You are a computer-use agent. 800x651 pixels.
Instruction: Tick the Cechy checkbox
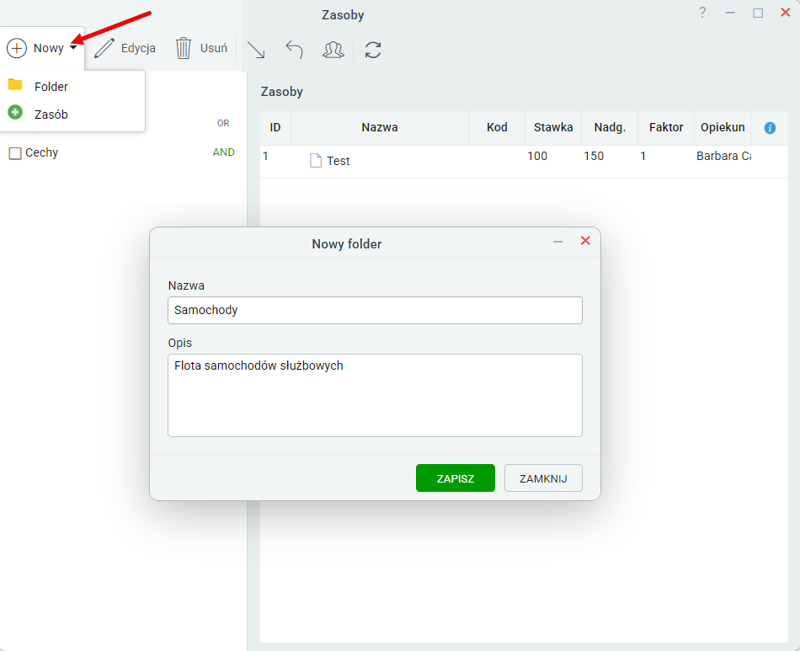tap(15, 153)
